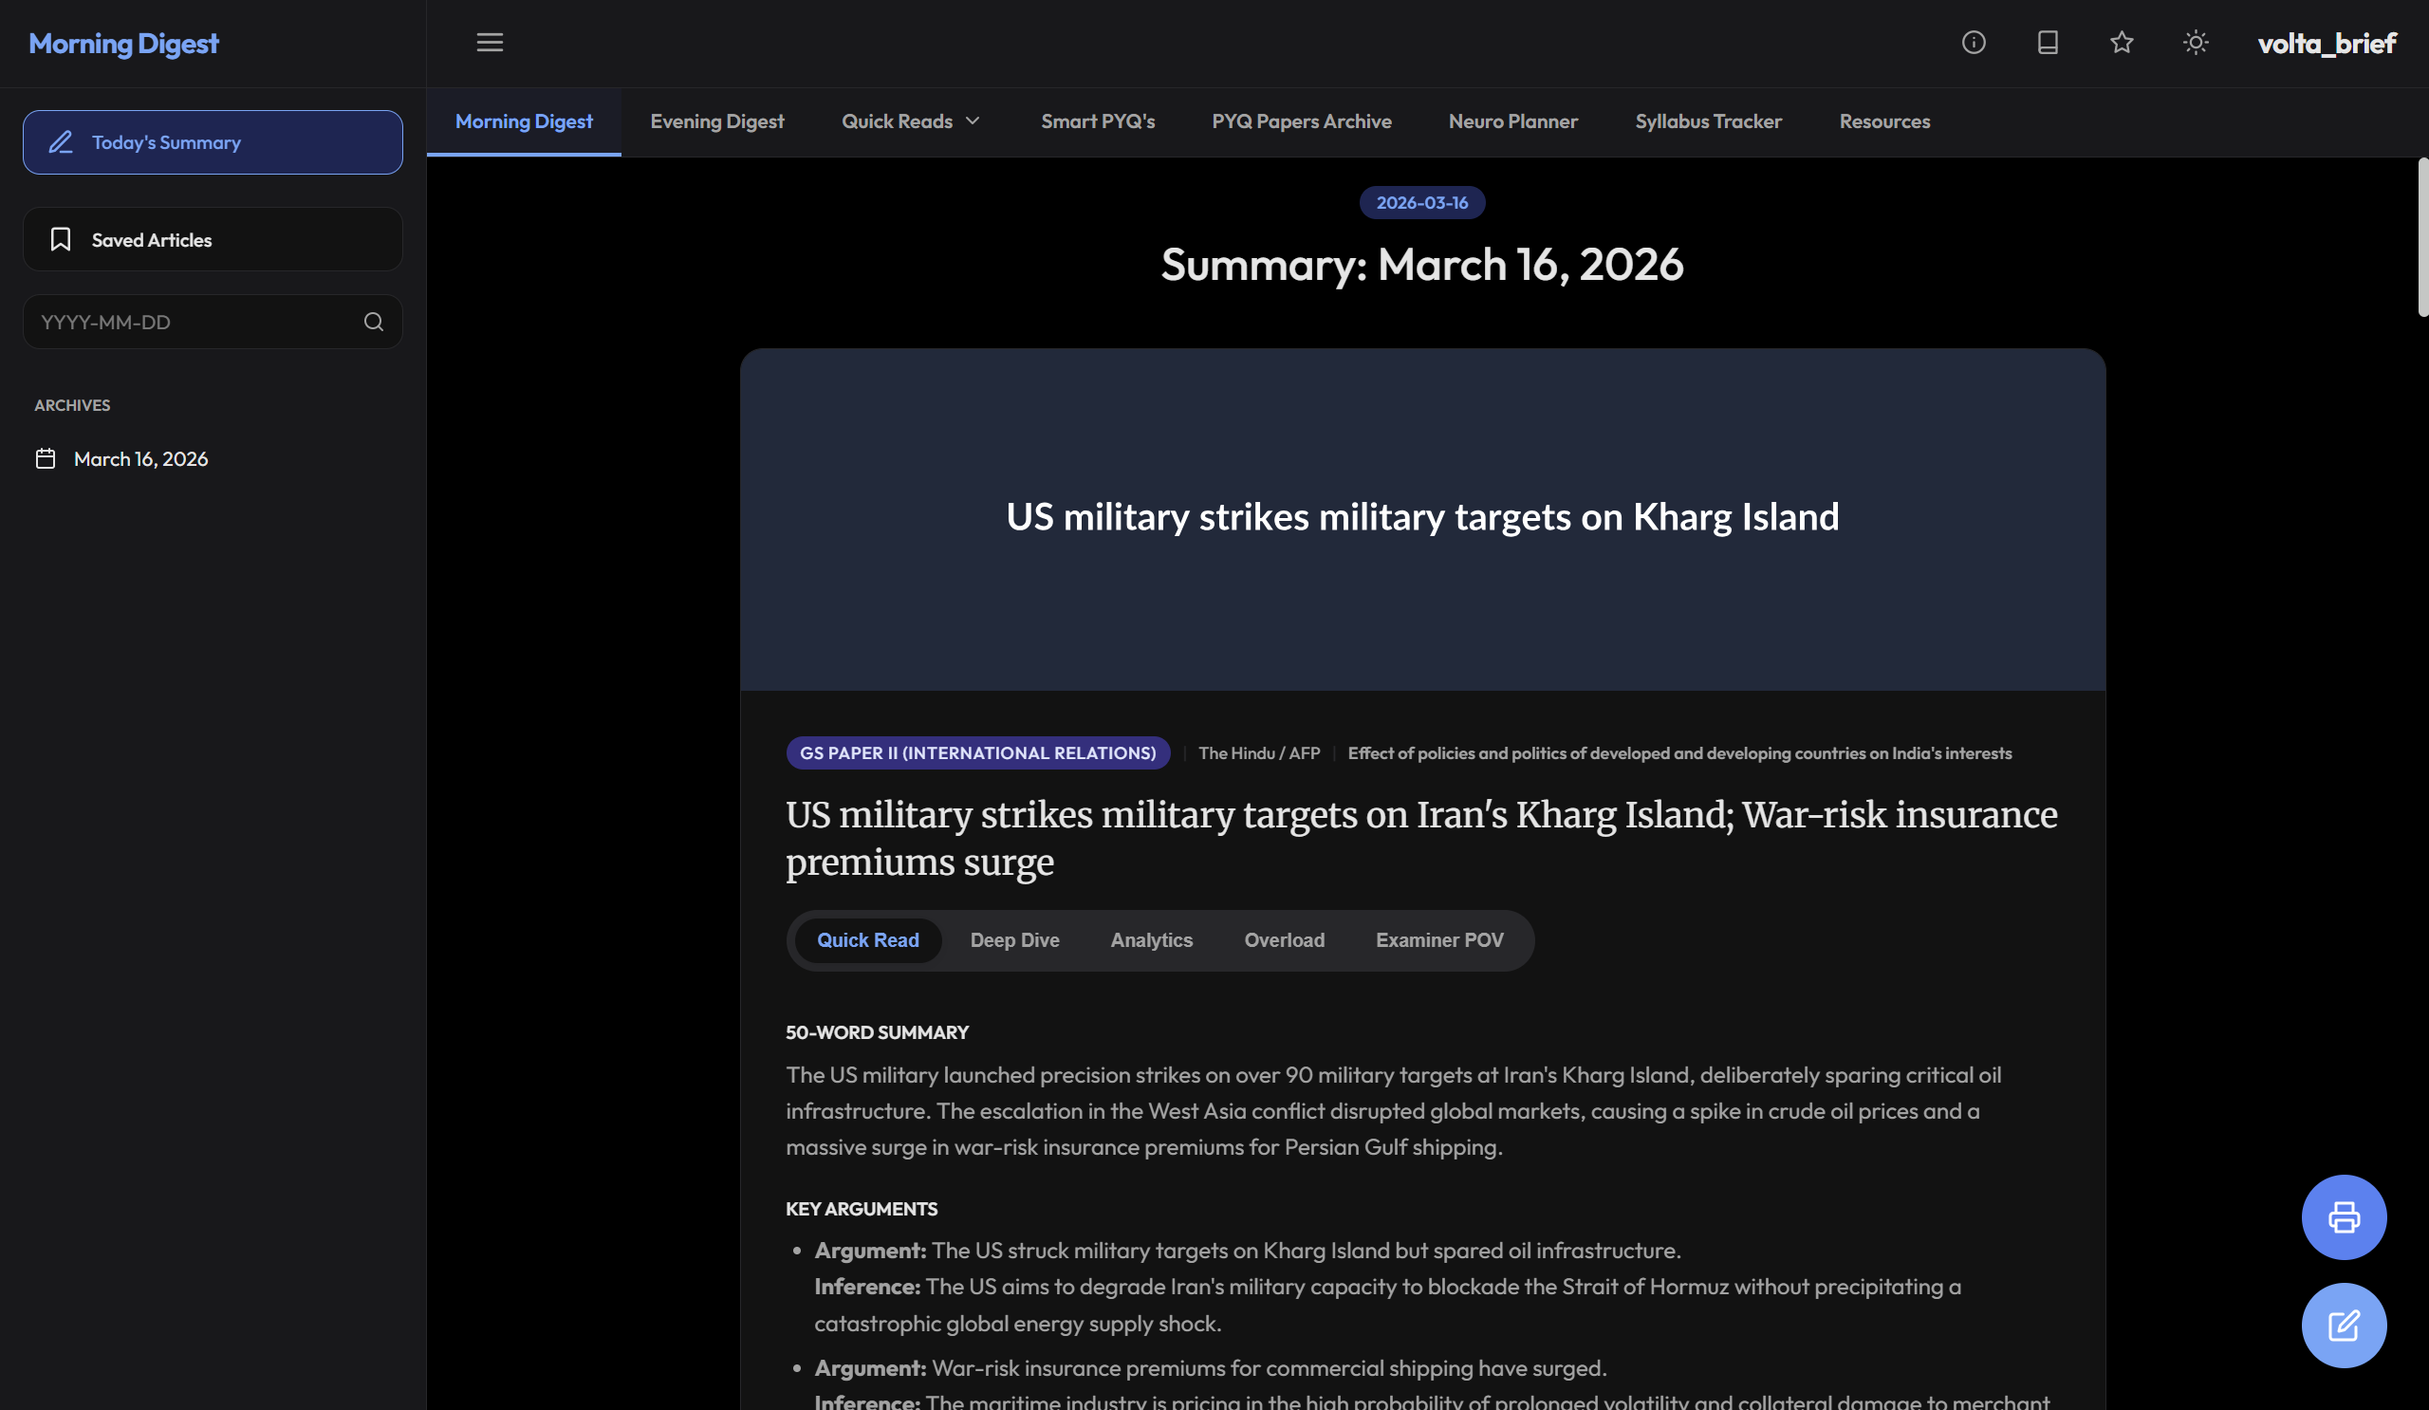Screen dimensions: 2429x1410
Task: Switch to Evening Digest tab
Action: 716,121
